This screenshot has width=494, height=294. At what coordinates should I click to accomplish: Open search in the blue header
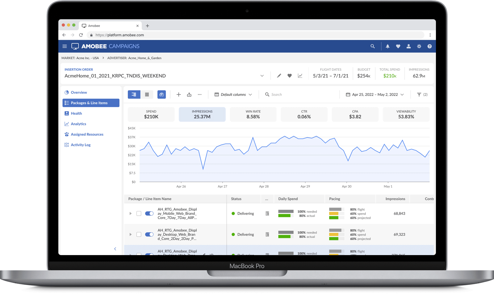pos(373,46)
